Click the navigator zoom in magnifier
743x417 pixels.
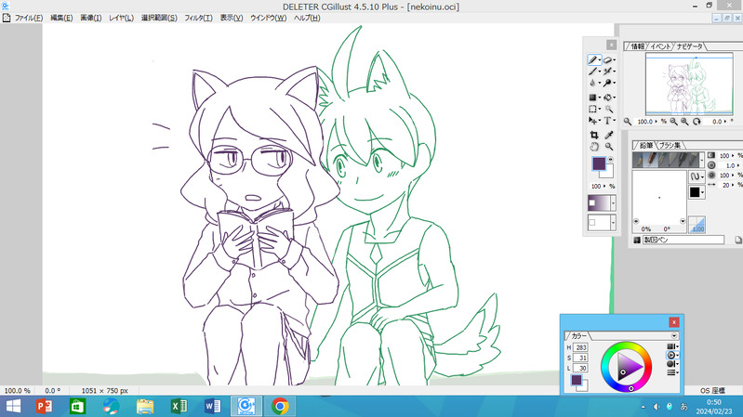coord(684,122)
